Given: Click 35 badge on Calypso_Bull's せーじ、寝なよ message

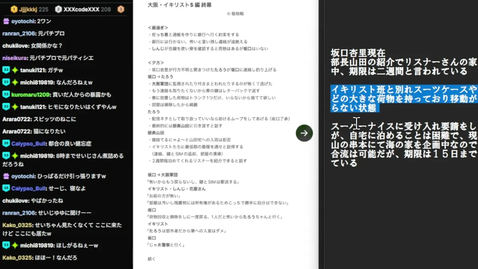Looking at the screenshot, I should 6,188.
